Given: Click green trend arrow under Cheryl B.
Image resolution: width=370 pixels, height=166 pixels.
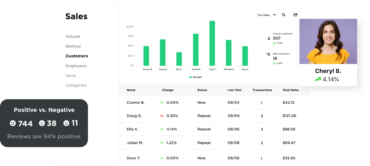Looking at the screenshot, I should pyautogui.click(x=317, y=79).
